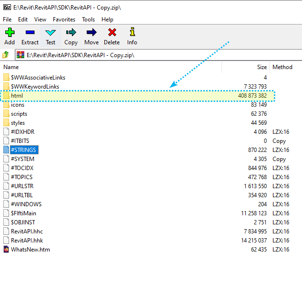Select the $WWKeywordLinks folder
302x282 pixels.
(35, 87)
